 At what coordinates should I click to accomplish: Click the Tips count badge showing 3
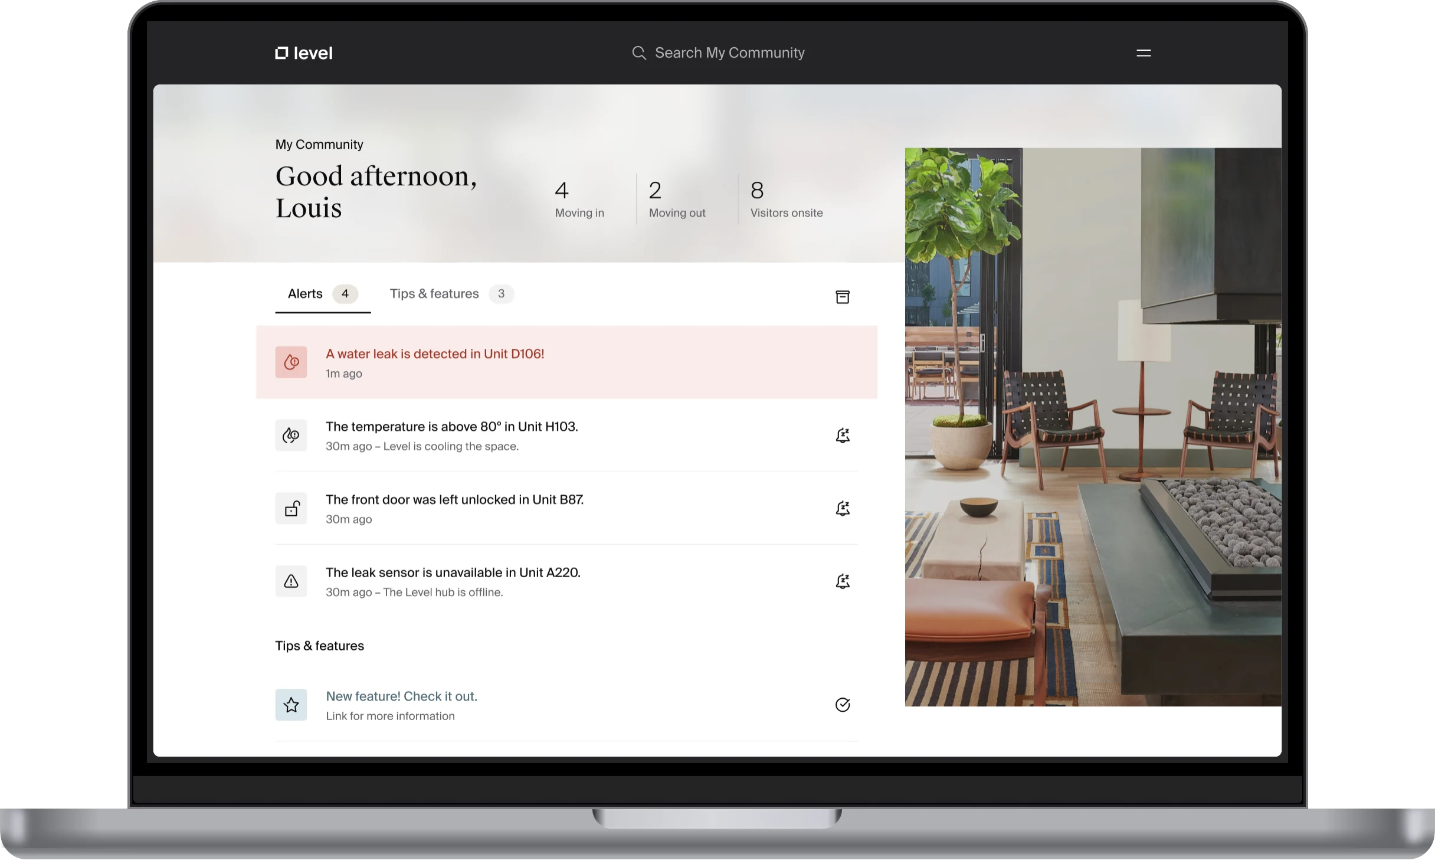(x=501, y=294)
